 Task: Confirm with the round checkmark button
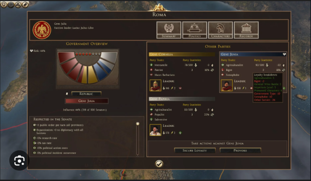(159, 164)
